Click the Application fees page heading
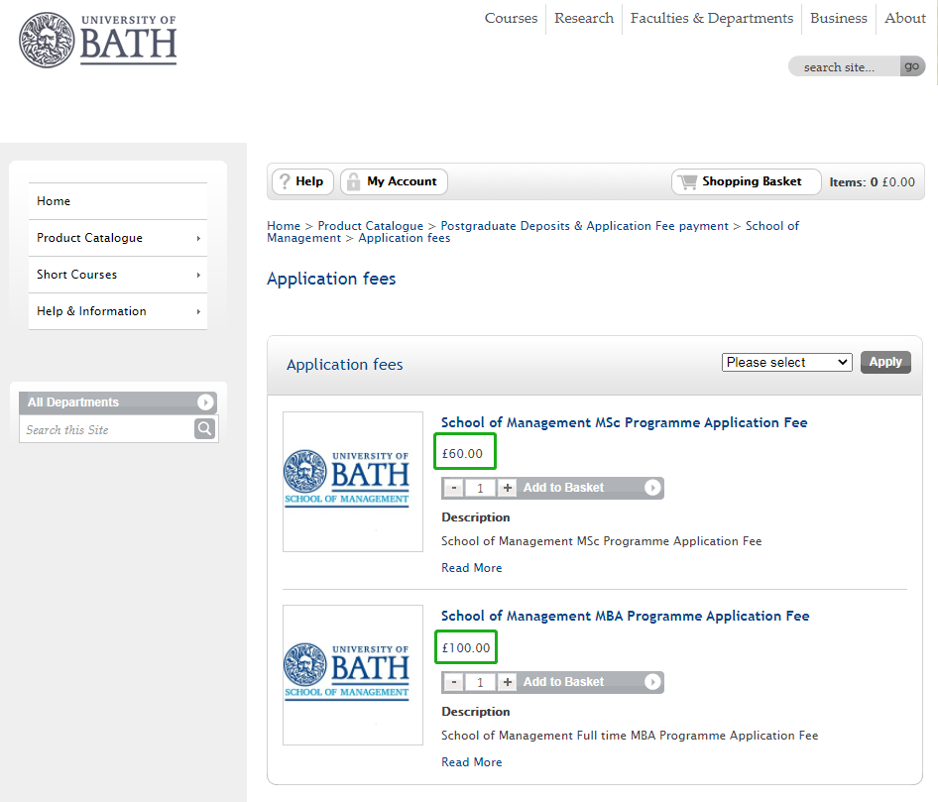938x802 pixels. click(x=331, y=279)
